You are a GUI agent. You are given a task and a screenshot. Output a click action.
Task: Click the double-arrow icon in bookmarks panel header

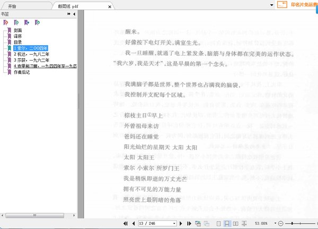(x=69, y=14)
